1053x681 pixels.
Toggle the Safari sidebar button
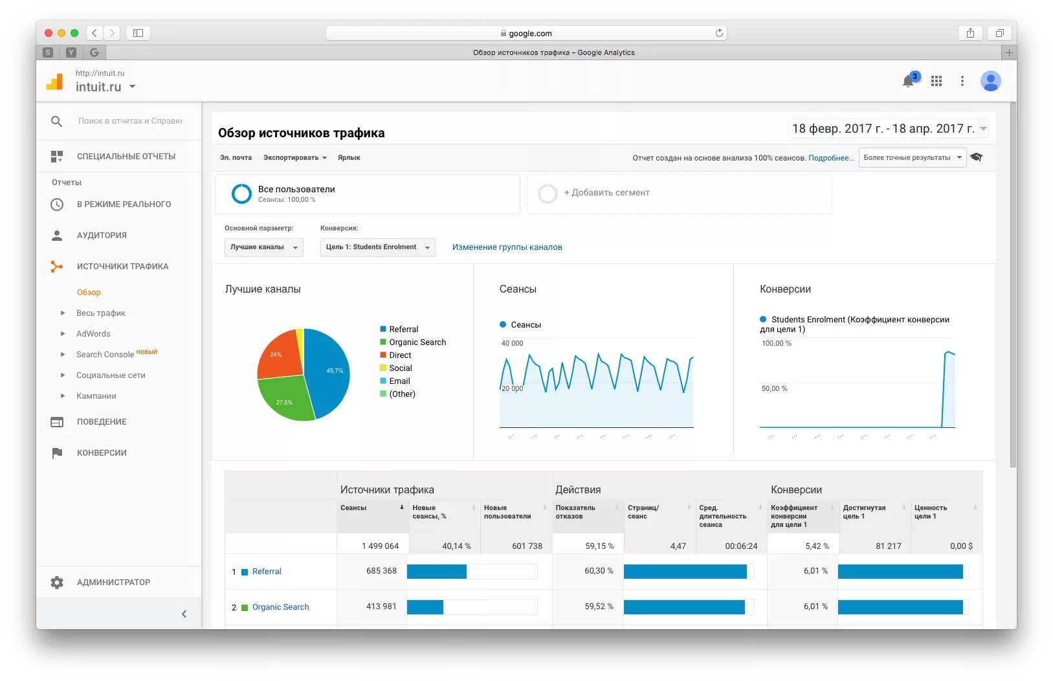pos(138,33)
